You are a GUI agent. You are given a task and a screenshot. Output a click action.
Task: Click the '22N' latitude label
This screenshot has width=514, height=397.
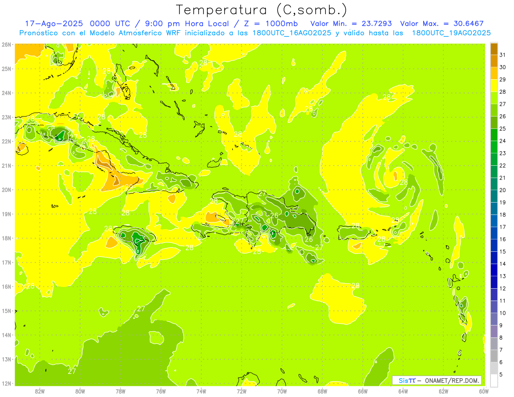pos(6,141)
